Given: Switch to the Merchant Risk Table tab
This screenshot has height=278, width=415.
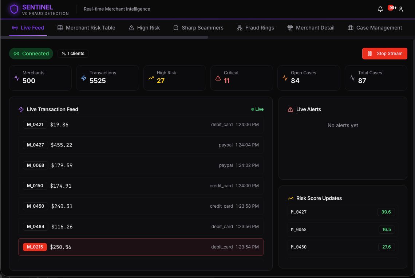Looking at the screenshot, I should pos(86,28).
